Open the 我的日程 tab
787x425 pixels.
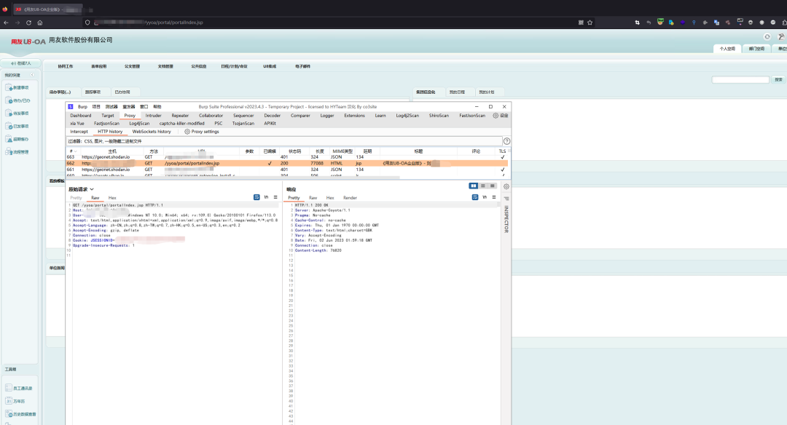coord(457,92)
